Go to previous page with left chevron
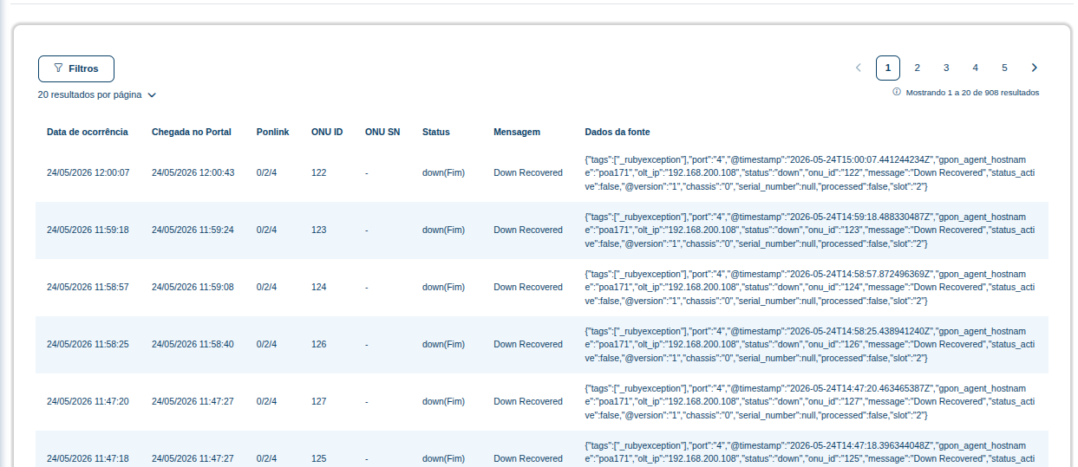Screen dimensions: 1078x467 click(x=858, y=68)
